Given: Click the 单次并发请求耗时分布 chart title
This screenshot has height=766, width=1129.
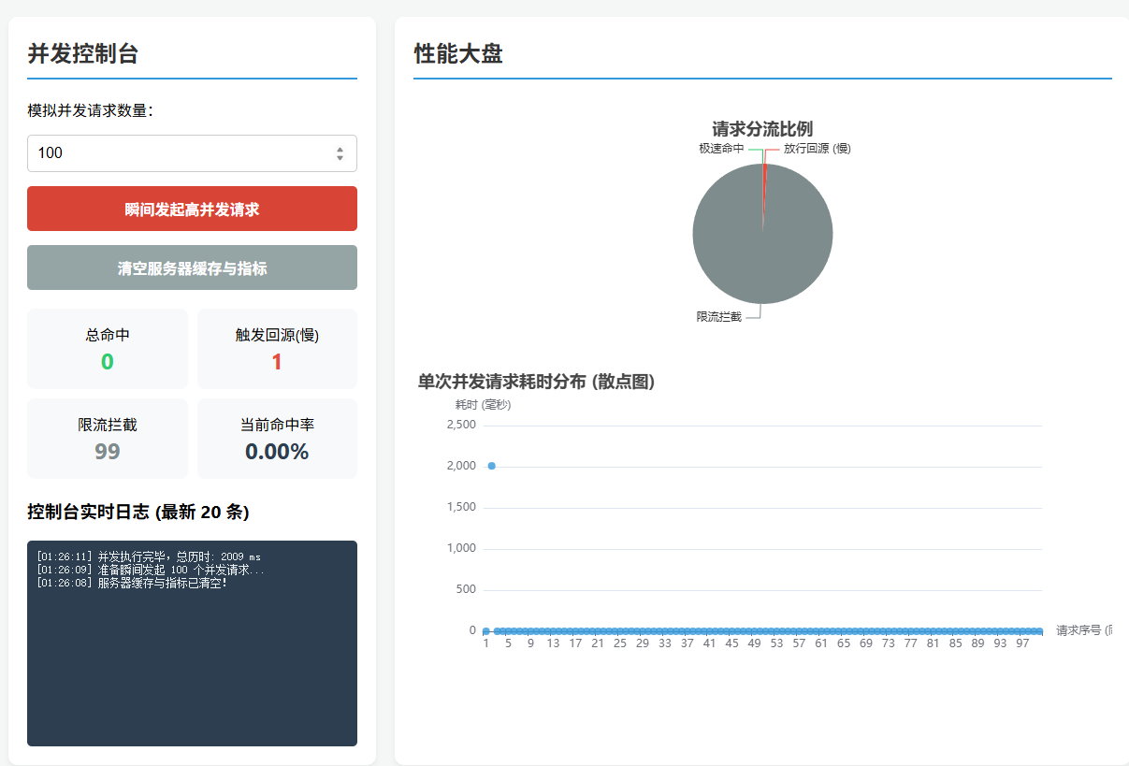Looking at the screenshot, I should 536,382.
